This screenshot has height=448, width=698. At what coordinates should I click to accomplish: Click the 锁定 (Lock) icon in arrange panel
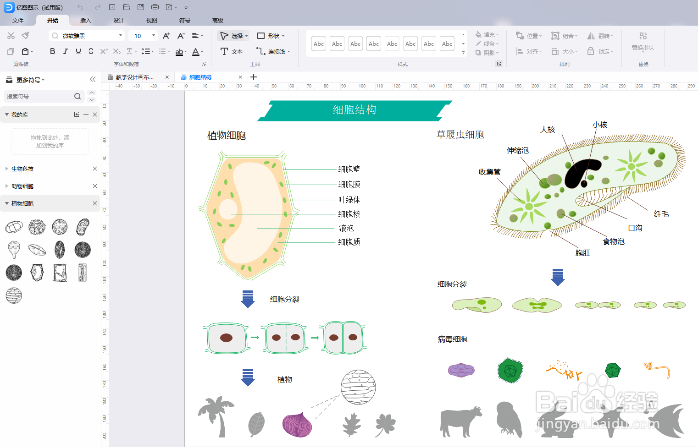pos(591,51)
